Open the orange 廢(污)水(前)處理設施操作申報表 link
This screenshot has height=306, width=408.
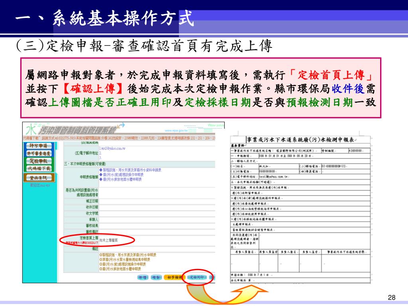pos(123,264)
